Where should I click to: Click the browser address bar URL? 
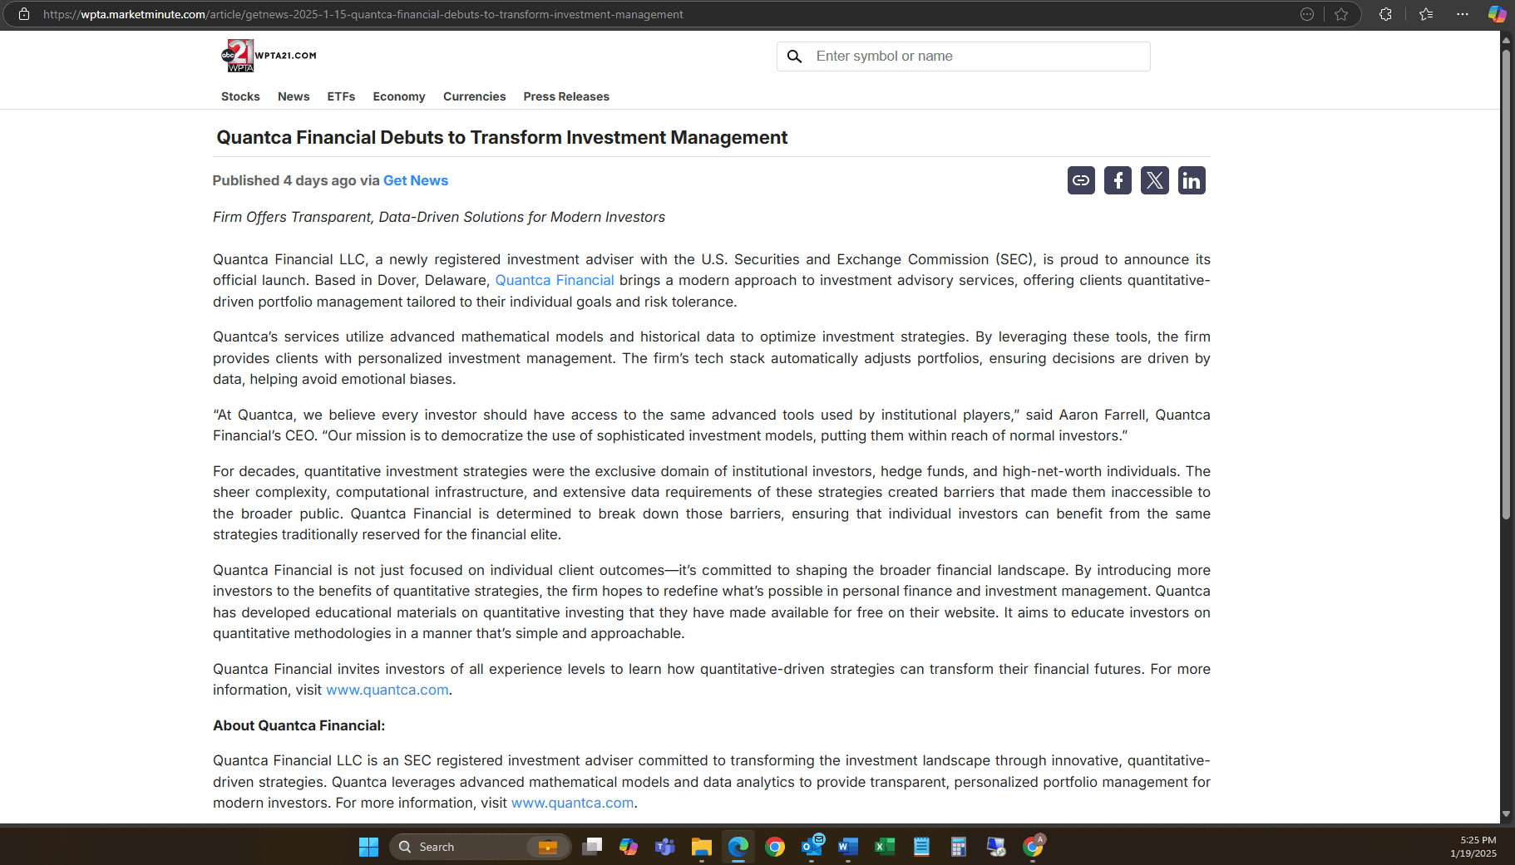click(x=363, y=14)
